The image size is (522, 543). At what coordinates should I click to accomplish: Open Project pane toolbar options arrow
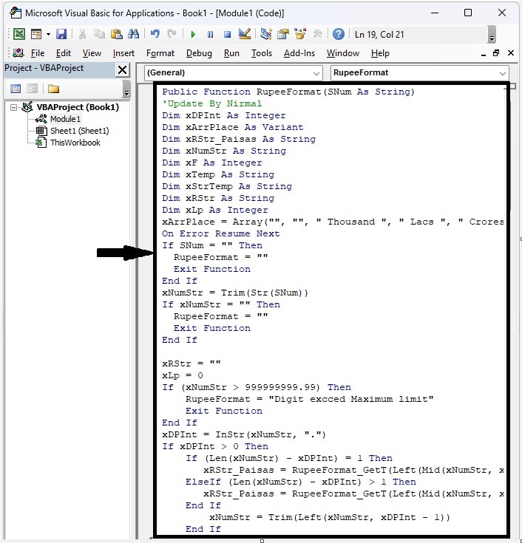coord(127,89)
